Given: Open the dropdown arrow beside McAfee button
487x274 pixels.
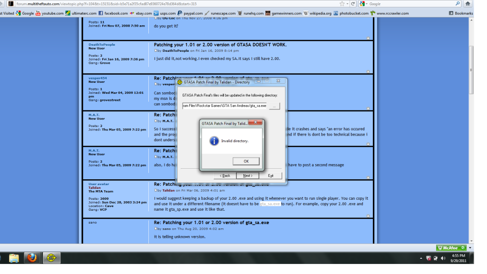Looking at the screenshot, I should [x=470, y=247].
